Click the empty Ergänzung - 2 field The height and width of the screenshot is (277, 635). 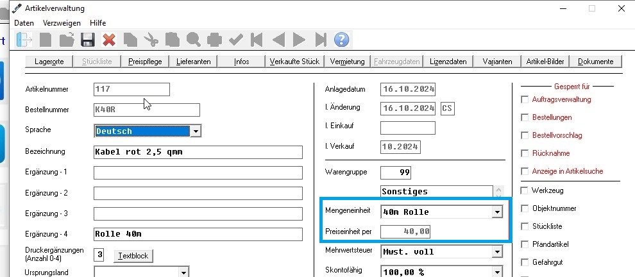coord(198,193)
